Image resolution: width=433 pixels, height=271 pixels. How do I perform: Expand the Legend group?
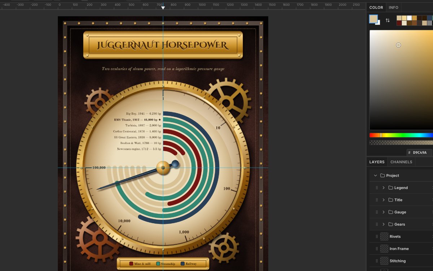pos(384,188)
